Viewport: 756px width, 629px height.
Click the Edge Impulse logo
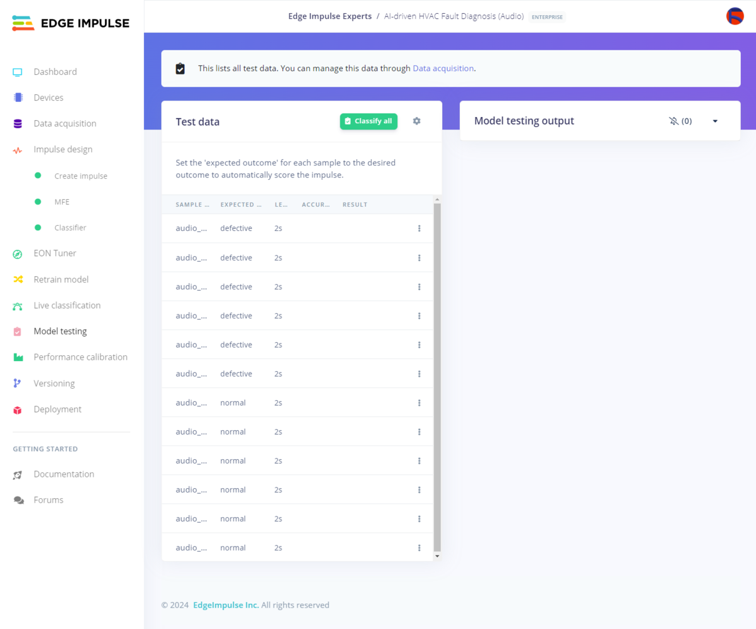71,23
